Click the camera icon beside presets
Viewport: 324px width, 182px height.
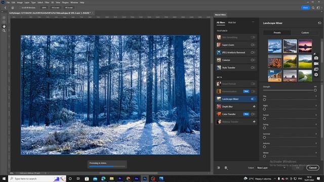316,58
